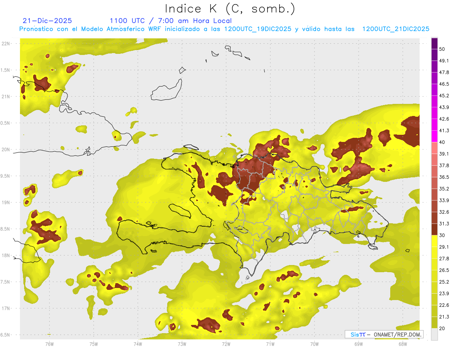Click the "72W" longitude axis label
Screen dimensions: 452x349
click(226, 344)
